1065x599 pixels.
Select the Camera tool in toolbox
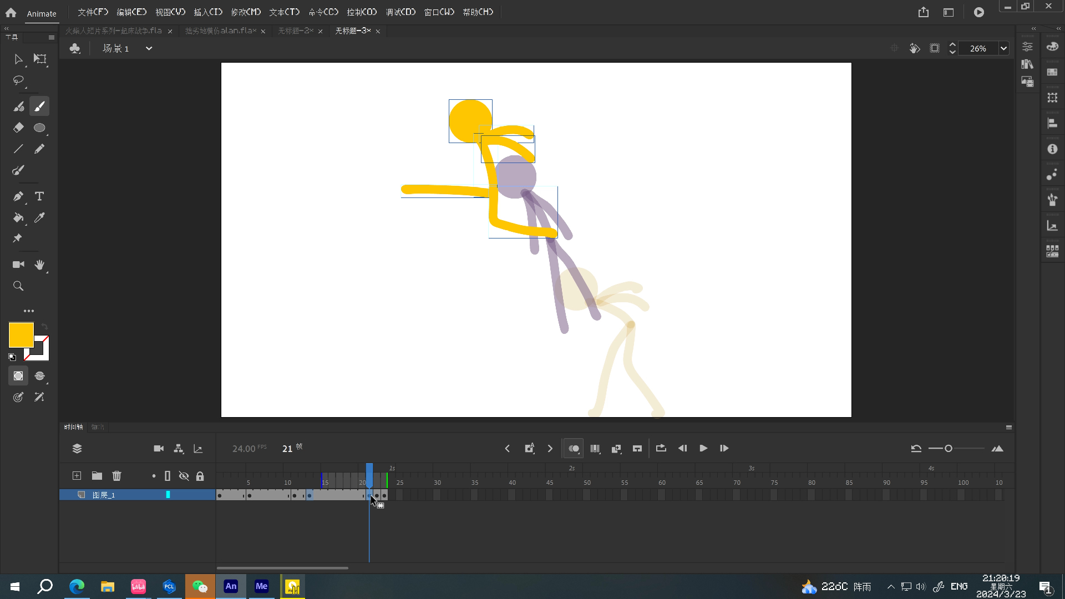click(18, 265)
